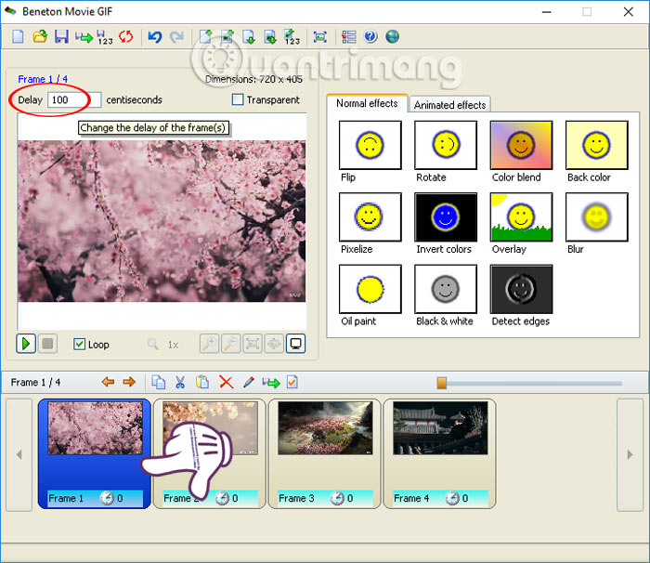Cut the selected frame with scissors icon
The width and height of the screenshot is (650, 563).
point(180,382)
